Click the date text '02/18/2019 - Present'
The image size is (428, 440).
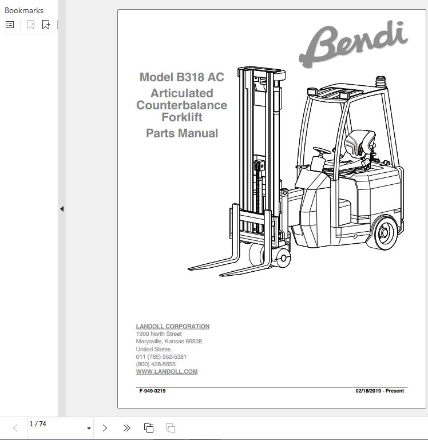tap(380, 391)
